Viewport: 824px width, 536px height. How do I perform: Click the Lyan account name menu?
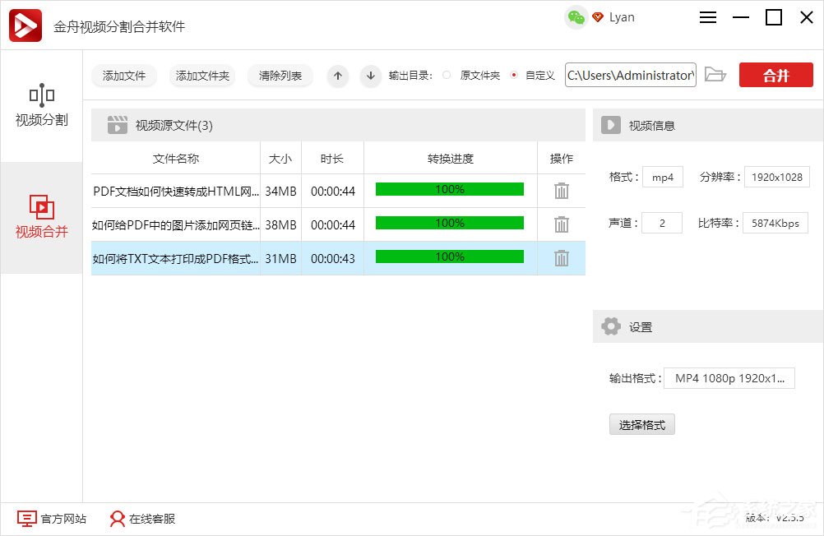(622, 16)
